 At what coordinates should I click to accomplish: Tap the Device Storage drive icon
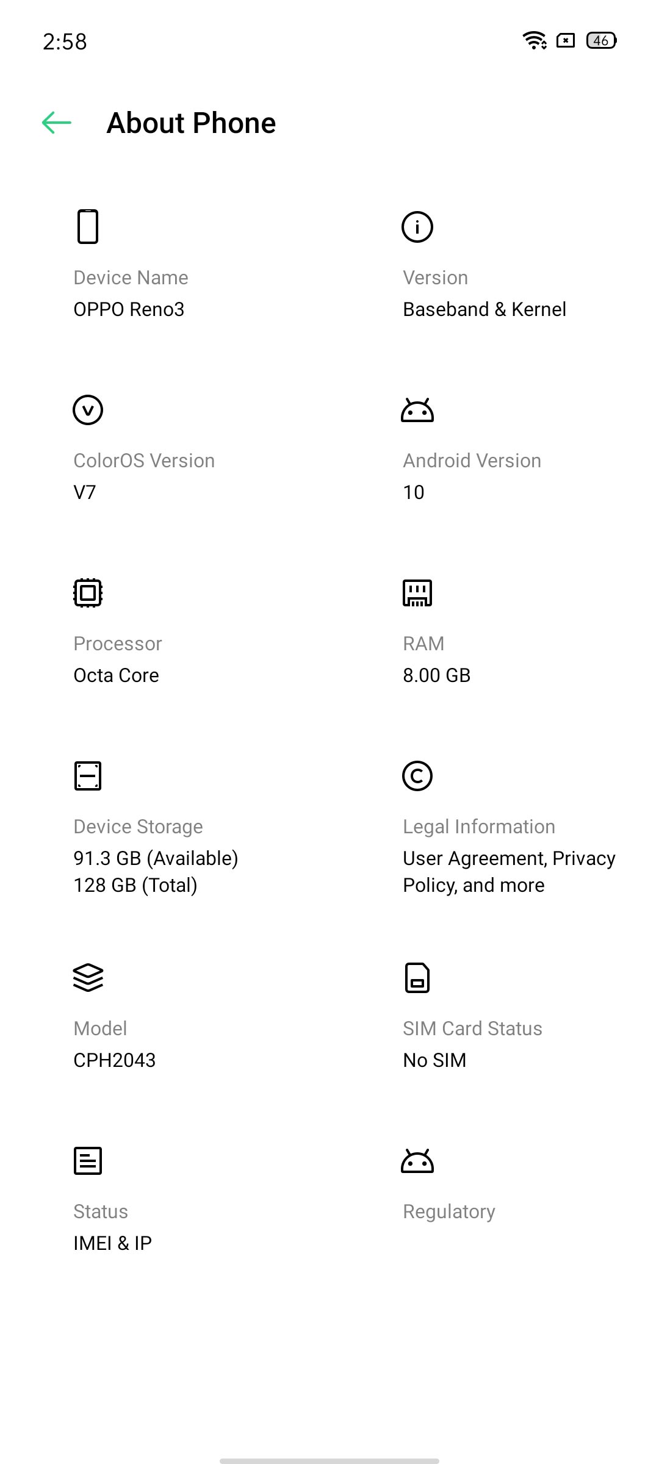point(88,776)
